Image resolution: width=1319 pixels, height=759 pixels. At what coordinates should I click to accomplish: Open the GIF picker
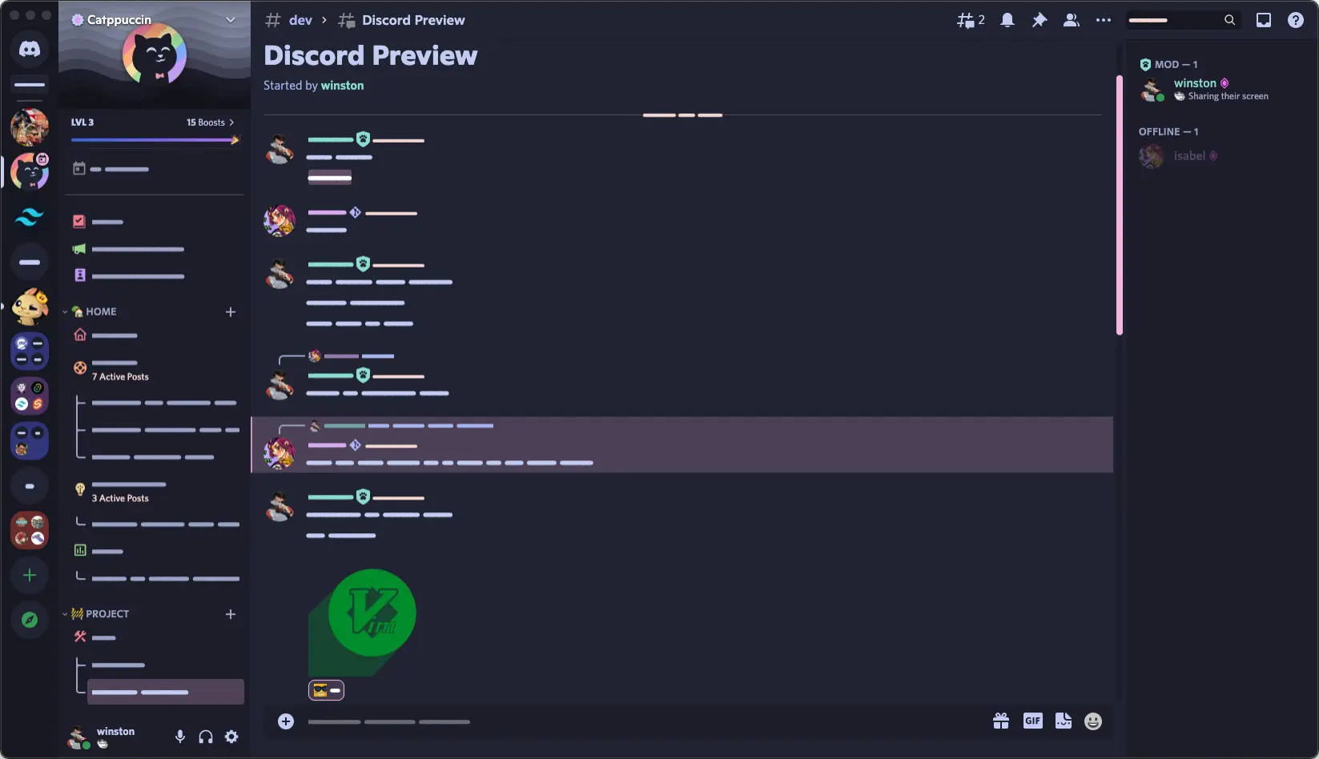(x=1032, y=721)
